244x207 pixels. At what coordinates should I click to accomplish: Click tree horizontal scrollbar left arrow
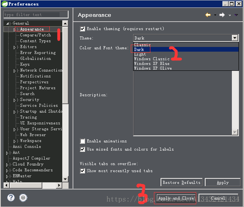click(6, 185)
